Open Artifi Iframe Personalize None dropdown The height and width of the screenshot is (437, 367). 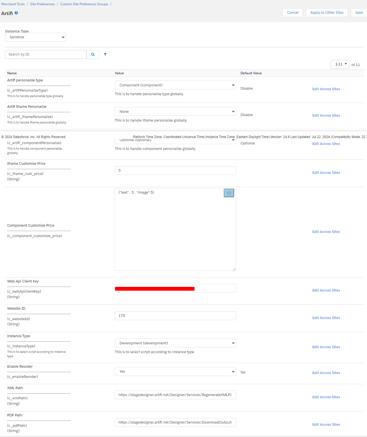coord(175,112)
